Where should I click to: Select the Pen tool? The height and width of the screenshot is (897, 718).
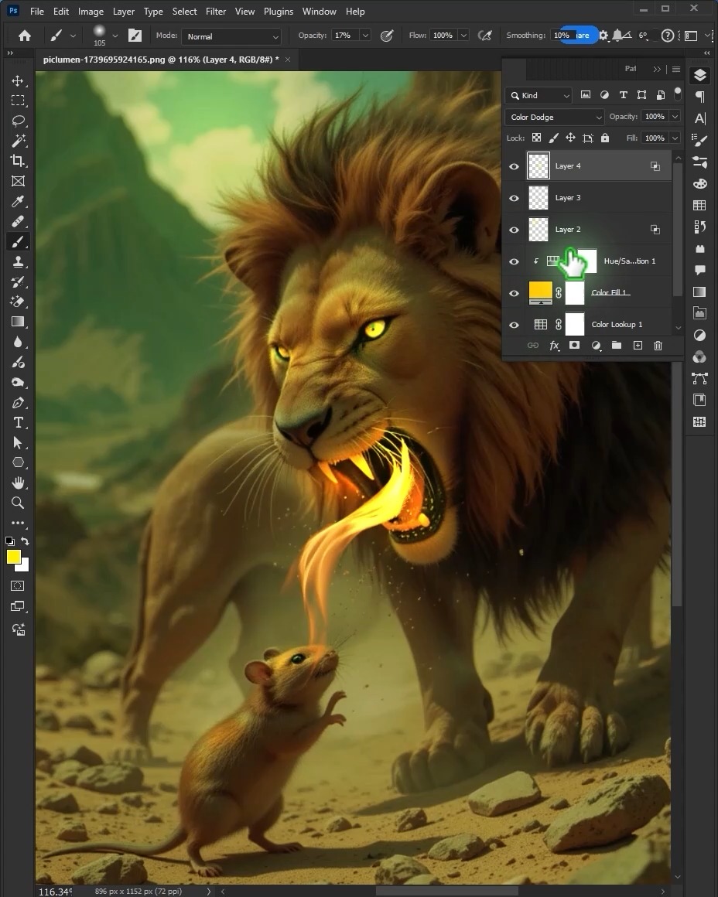(18, 403)
